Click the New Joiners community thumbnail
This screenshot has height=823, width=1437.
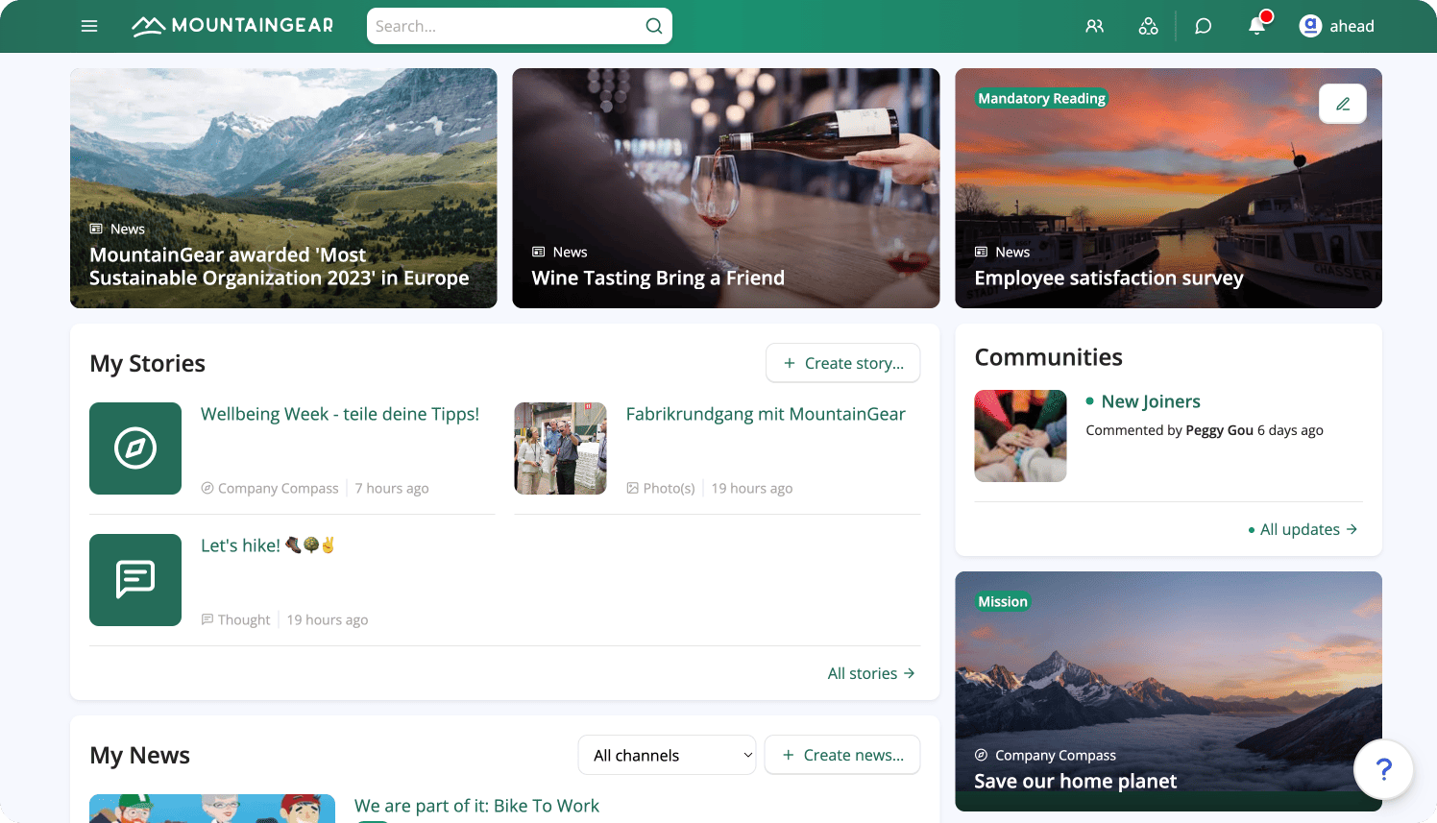(x=1020, y=436)
